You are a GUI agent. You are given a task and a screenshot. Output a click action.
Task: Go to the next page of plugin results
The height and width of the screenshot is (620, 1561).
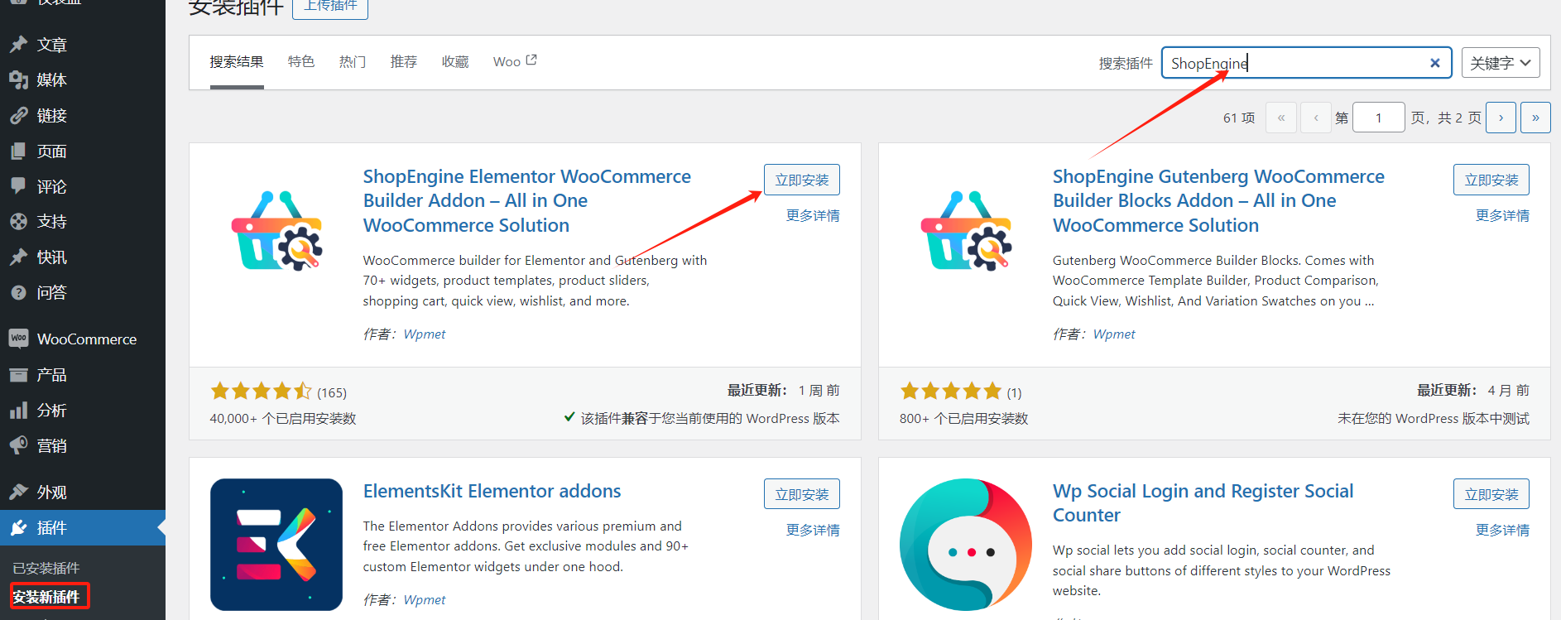[1501, 117]
